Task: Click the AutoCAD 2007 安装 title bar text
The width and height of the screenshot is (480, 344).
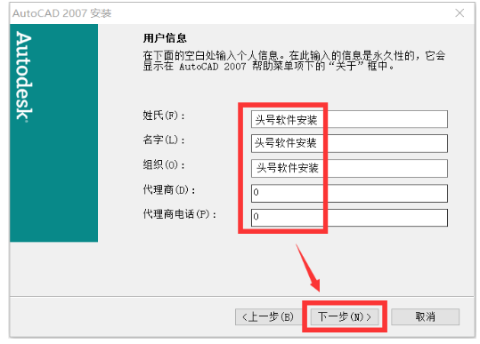Action: click(62, 13)
